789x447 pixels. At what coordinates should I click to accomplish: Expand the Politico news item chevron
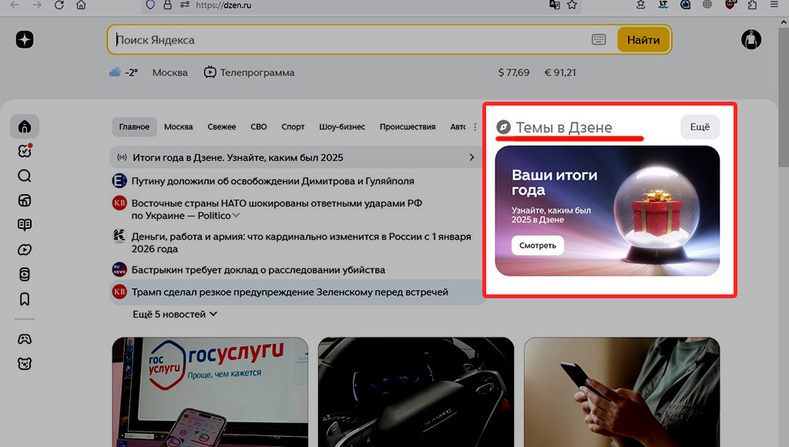click(236, 216)
